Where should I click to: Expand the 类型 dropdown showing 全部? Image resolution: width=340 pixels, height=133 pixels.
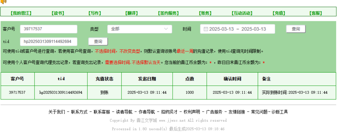tap(139, 29)
